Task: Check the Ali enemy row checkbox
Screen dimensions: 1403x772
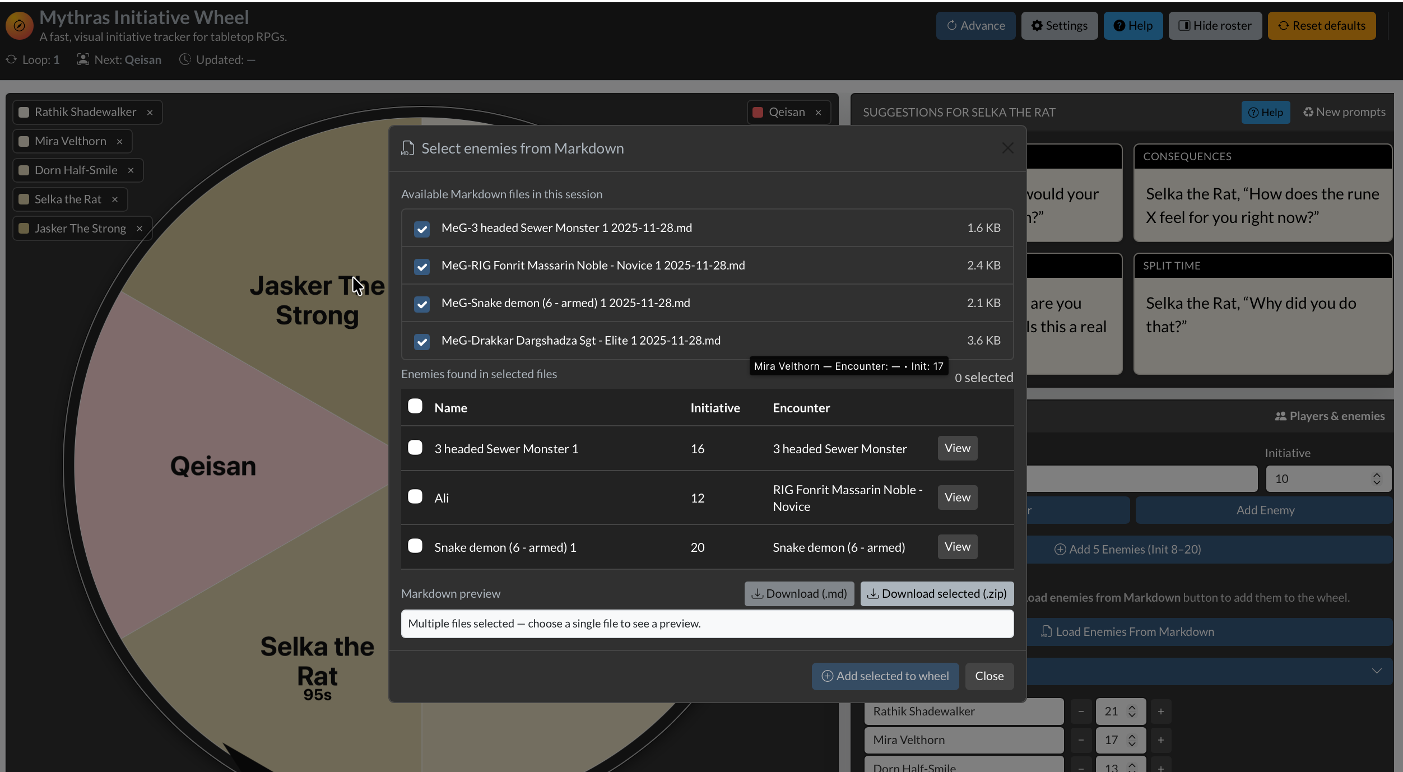Action: tap(415, 497)
